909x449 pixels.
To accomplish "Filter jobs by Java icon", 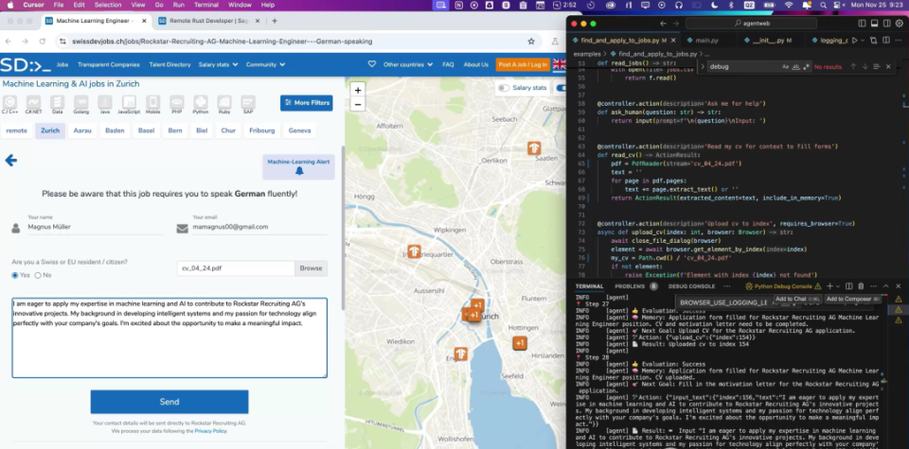I will click(x=105, y=104).
